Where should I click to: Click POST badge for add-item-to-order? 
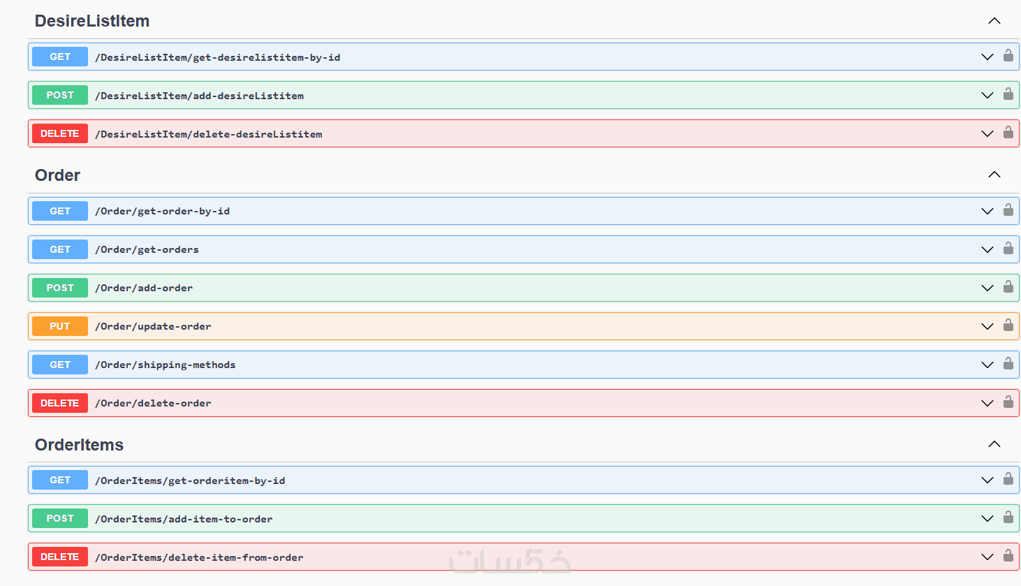click(60, 518)
